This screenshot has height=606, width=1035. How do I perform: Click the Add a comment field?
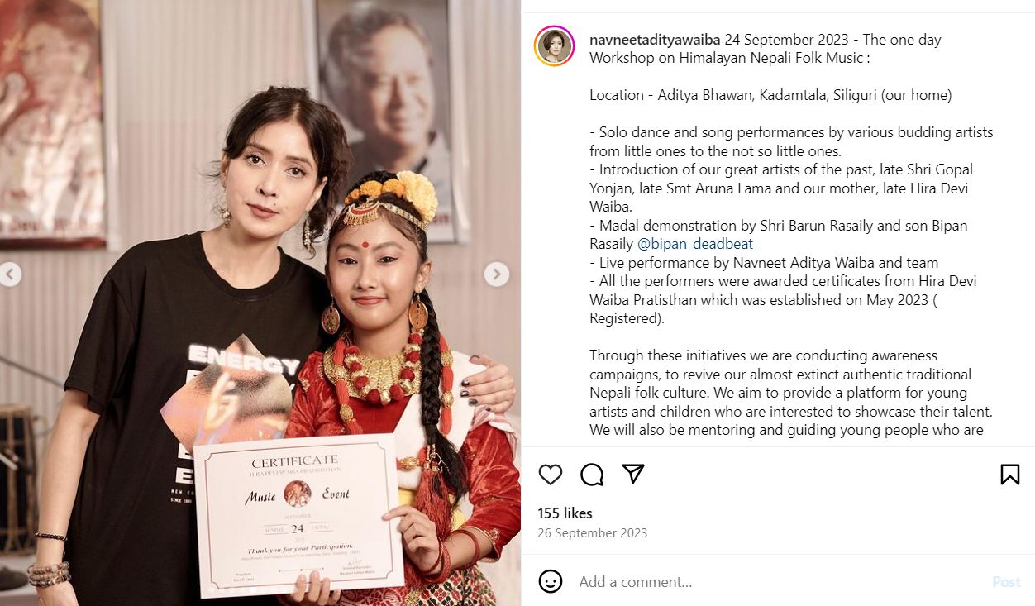point(777,582)
